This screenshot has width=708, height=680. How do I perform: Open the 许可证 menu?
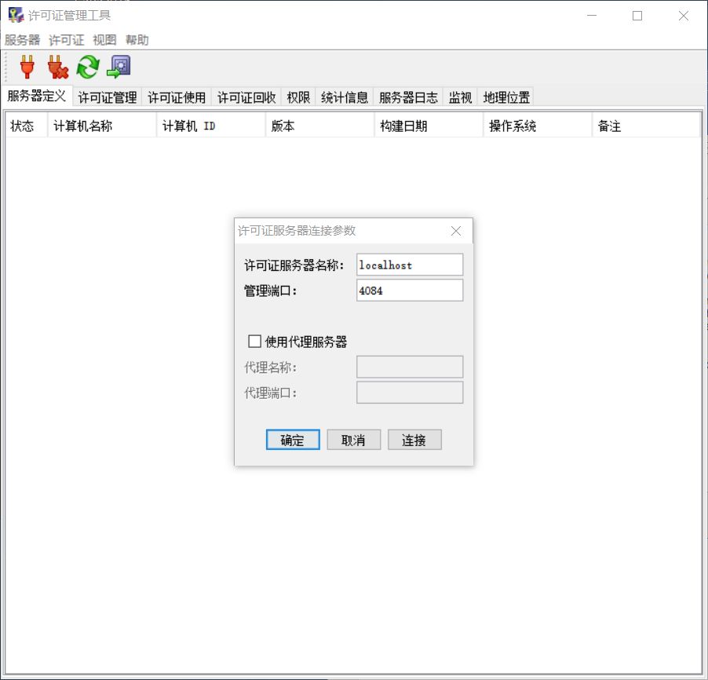click(67, 40)
